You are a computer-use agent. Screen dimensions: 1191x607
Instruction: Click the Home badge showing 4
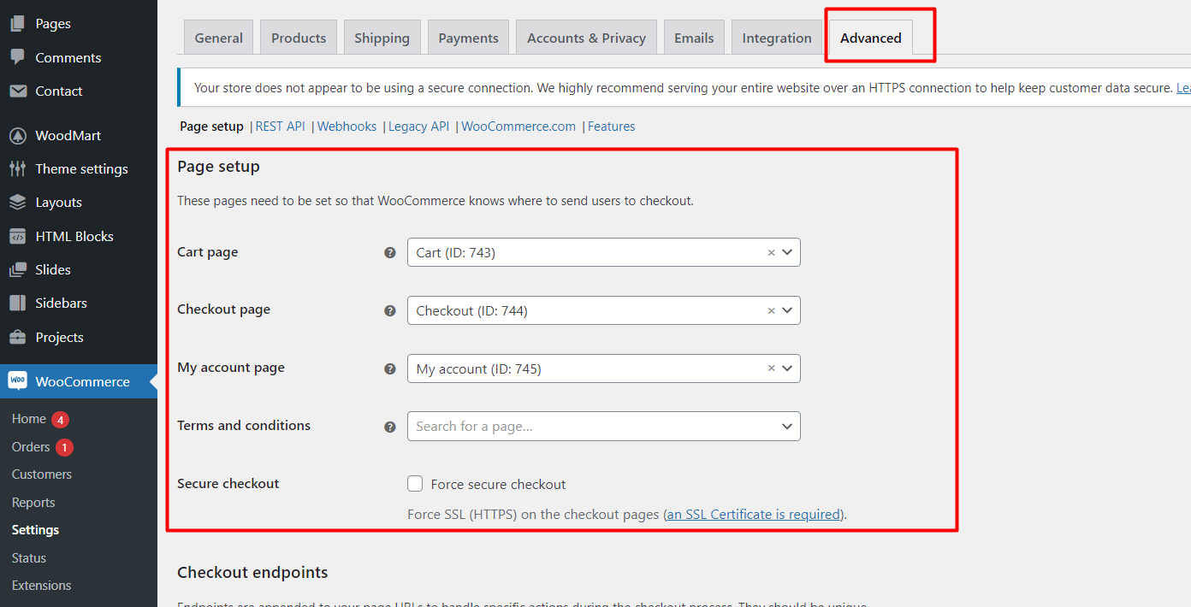[60, 419]
